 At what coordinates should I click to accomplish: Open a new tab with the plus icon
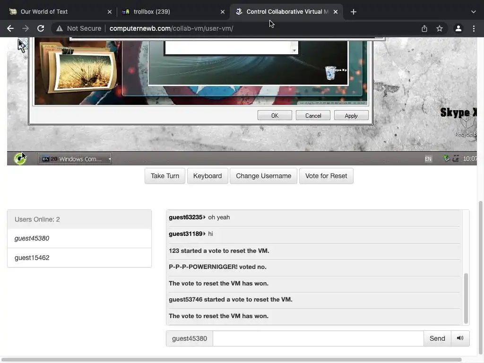[354, 12]
